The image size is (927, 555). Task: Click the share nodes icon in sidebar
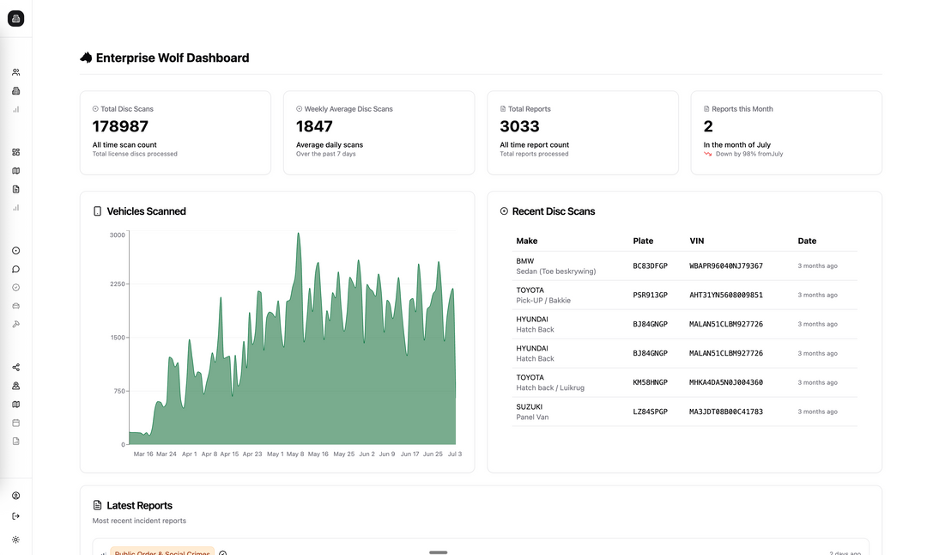[15, 368]
